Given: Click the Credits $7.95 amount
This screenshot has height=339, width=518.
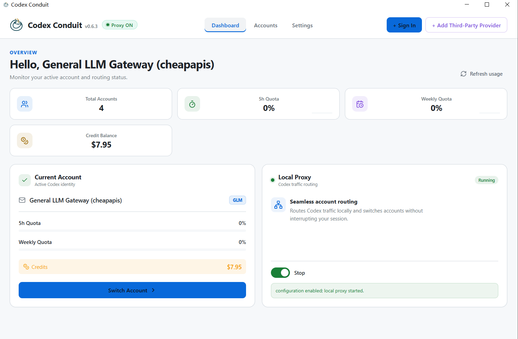Looking at the screenshot, I should tap(234, 267).
